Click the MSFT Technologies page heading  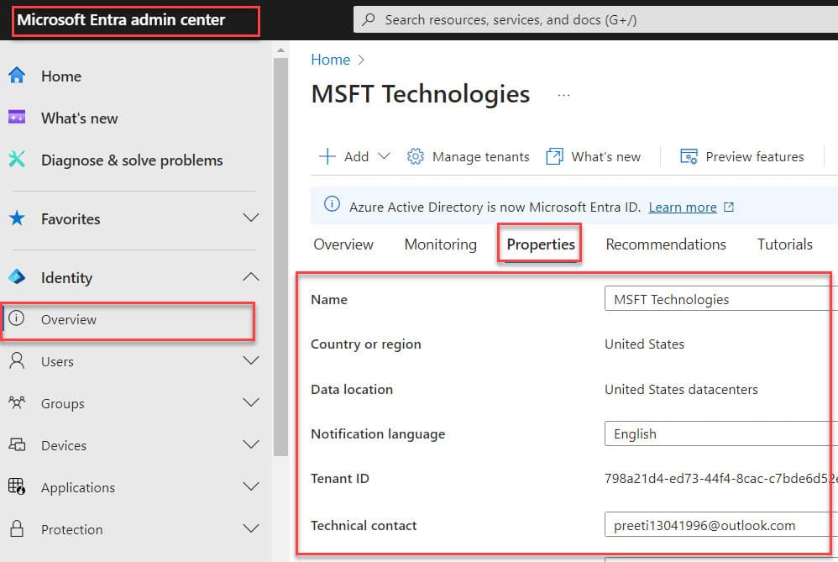tap(421, 94)
